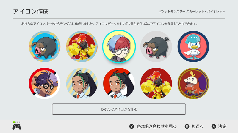Viewport: 238px width, 133px height.
Task: Click the A 決定 option
Action: (x=219, y=126)
